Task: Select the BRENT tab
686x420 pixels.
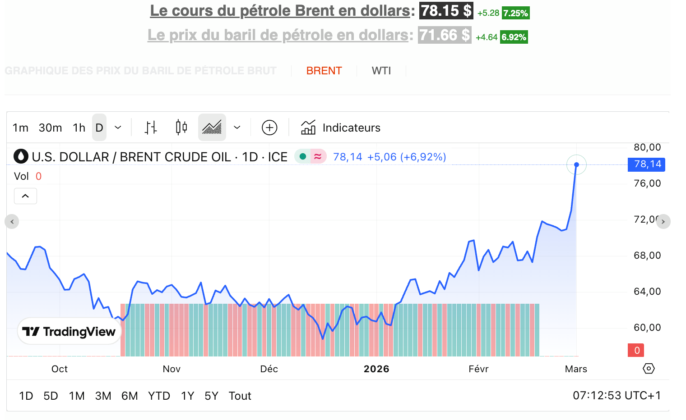Action: pyautogui.click(x=324, y=70)
